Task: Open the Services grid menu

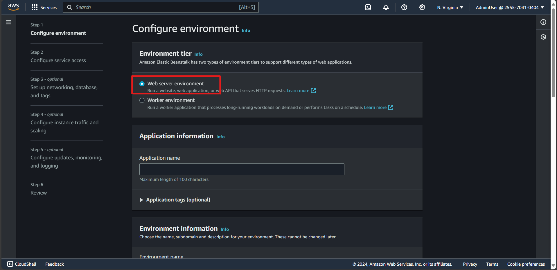Action: [x=44, y=7]
